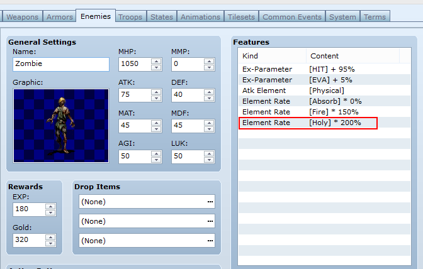Click the MAT value field
The width and height of the screenshot is (423, 269).
134,126
